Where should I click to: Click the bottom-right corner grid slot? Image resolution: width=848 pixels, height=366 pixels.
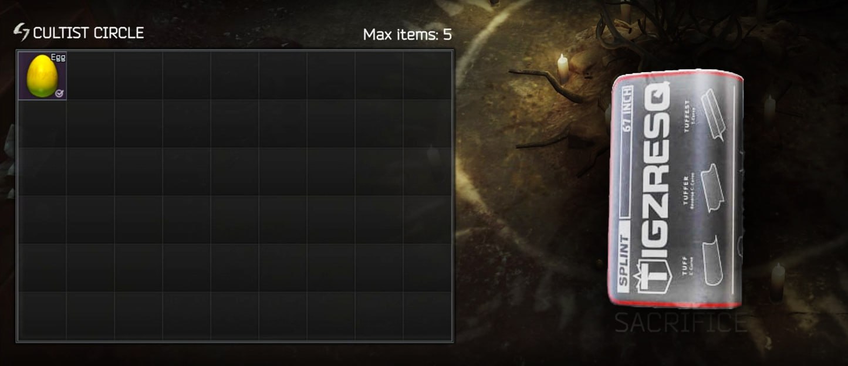click(427, 316)
